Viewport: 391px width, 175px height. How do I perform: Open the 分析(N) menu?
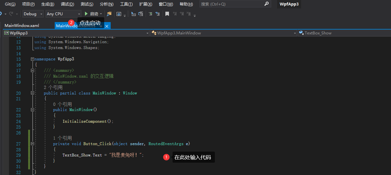(x=107, y=4)
